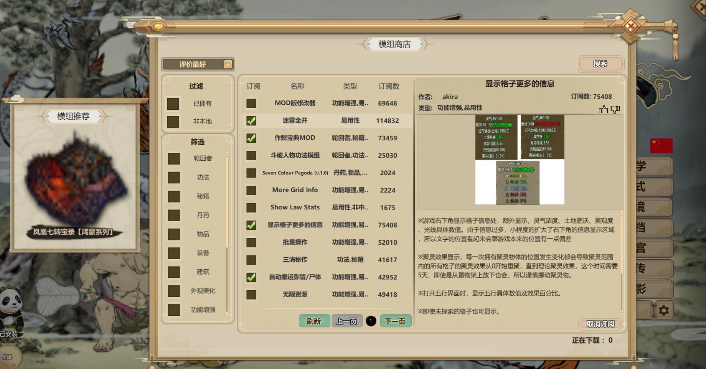706x369 pixels.
Task: Select the Show Law Stats mod name
Action: point(295,207)
